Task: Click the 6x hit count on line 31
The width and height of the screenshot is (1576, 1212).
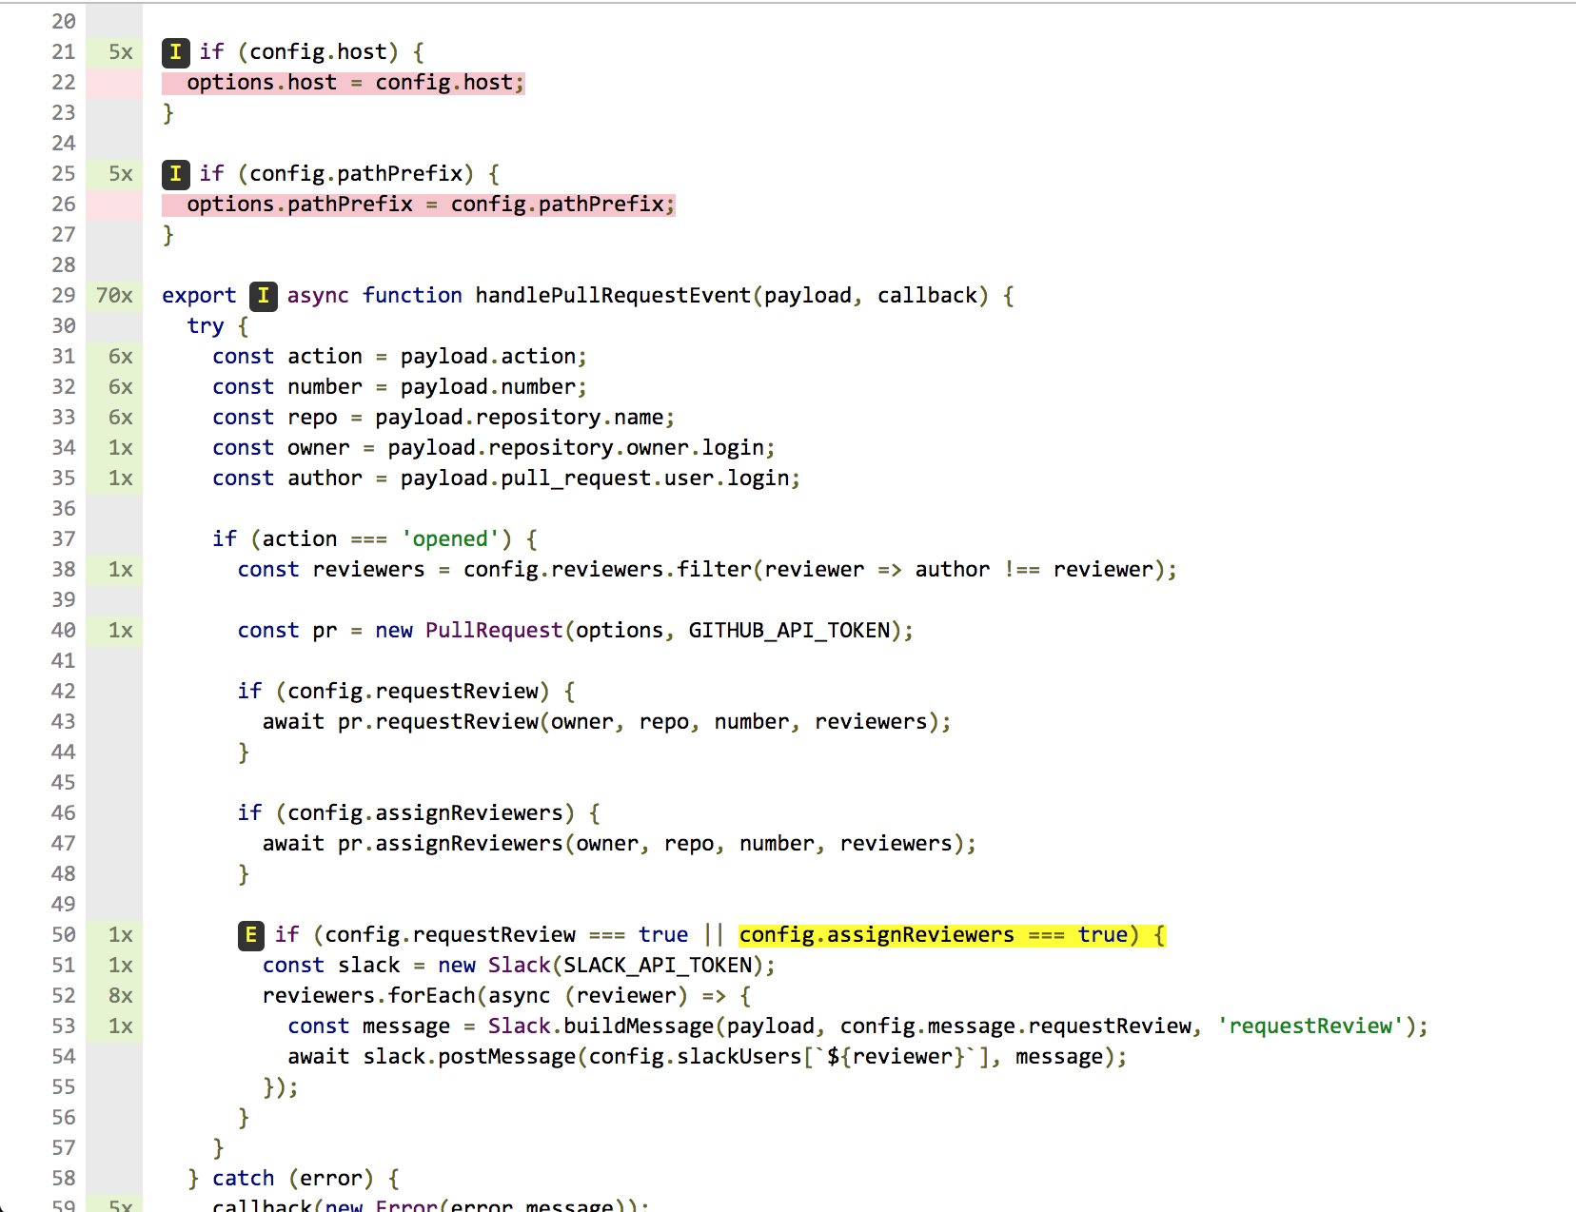Action: (x=121, y=357)
